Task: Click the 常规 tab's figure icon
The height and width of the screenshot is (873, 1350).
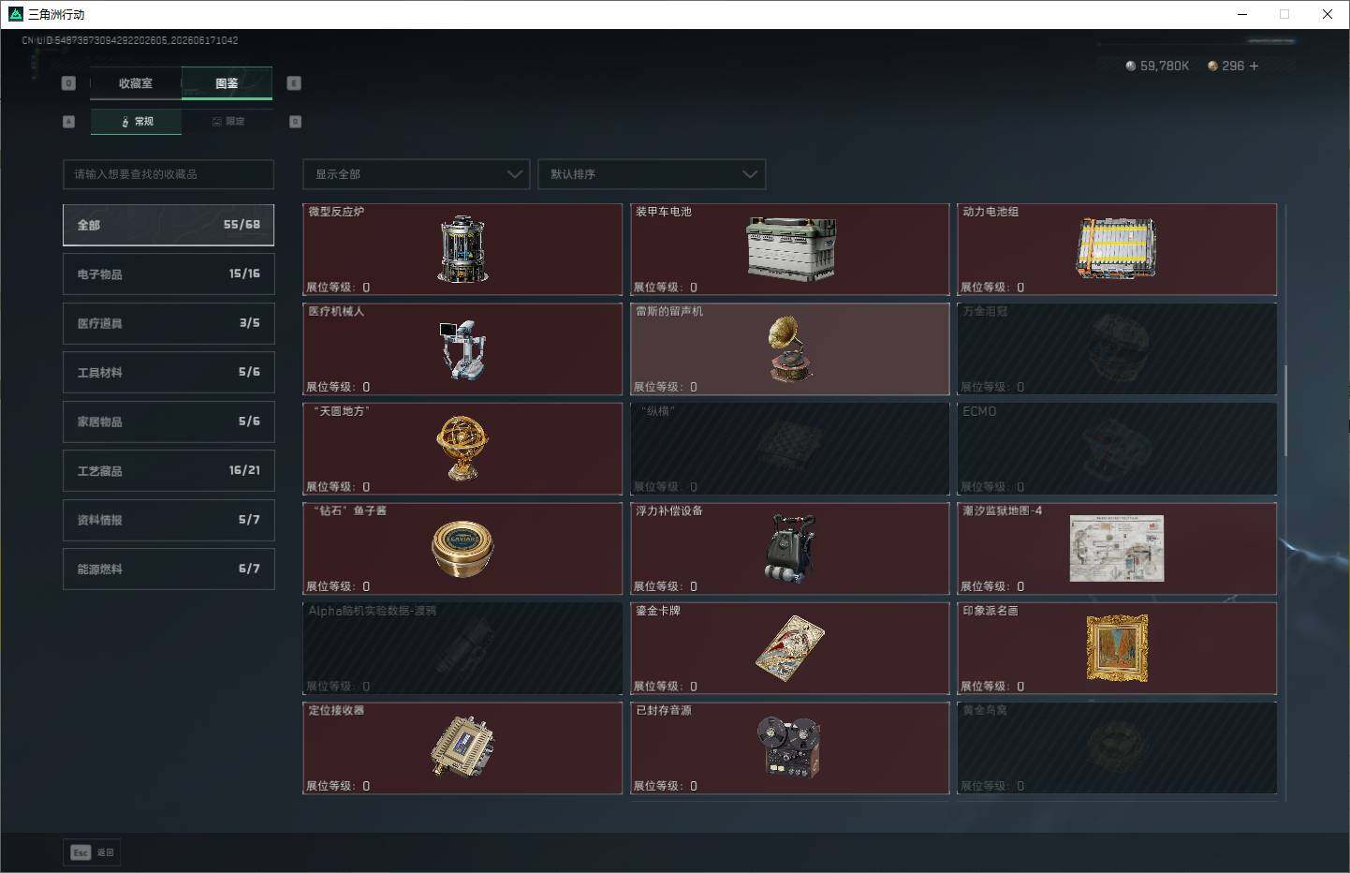Action: point(125,122)
